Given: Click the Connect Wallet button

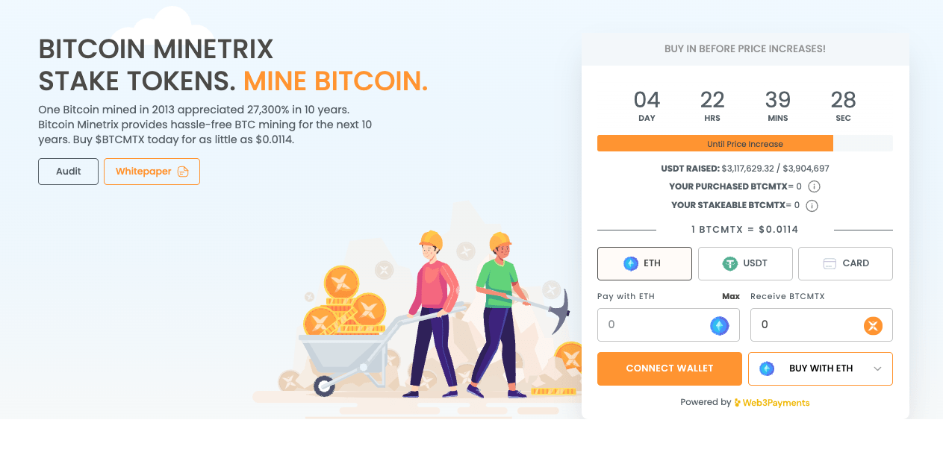Looking at the screenshot, I should coord(670,368).
